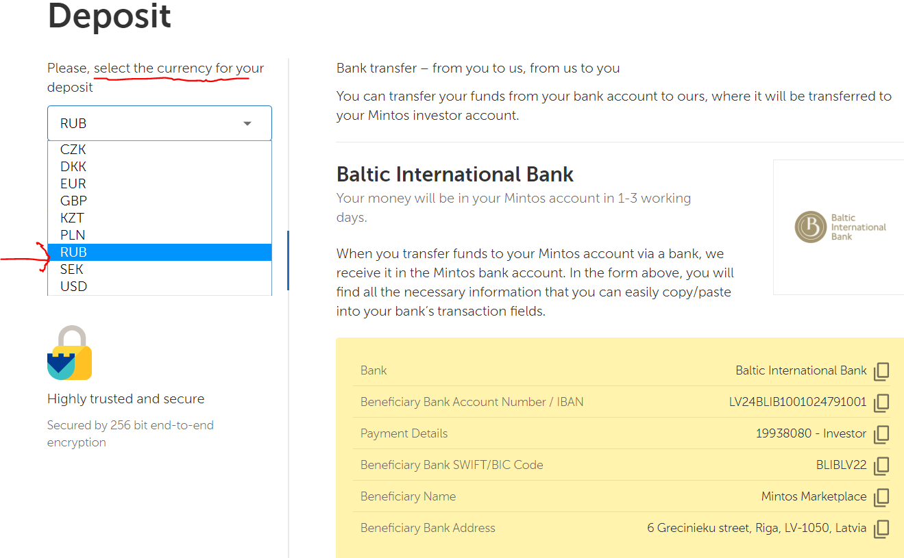Copy the Payment Details reference

[881, 434]
